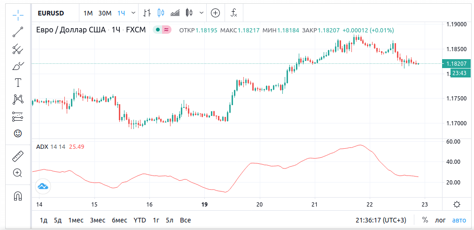
Task: Expand the time interval dropdown arrow
Action: coord(134,13)
